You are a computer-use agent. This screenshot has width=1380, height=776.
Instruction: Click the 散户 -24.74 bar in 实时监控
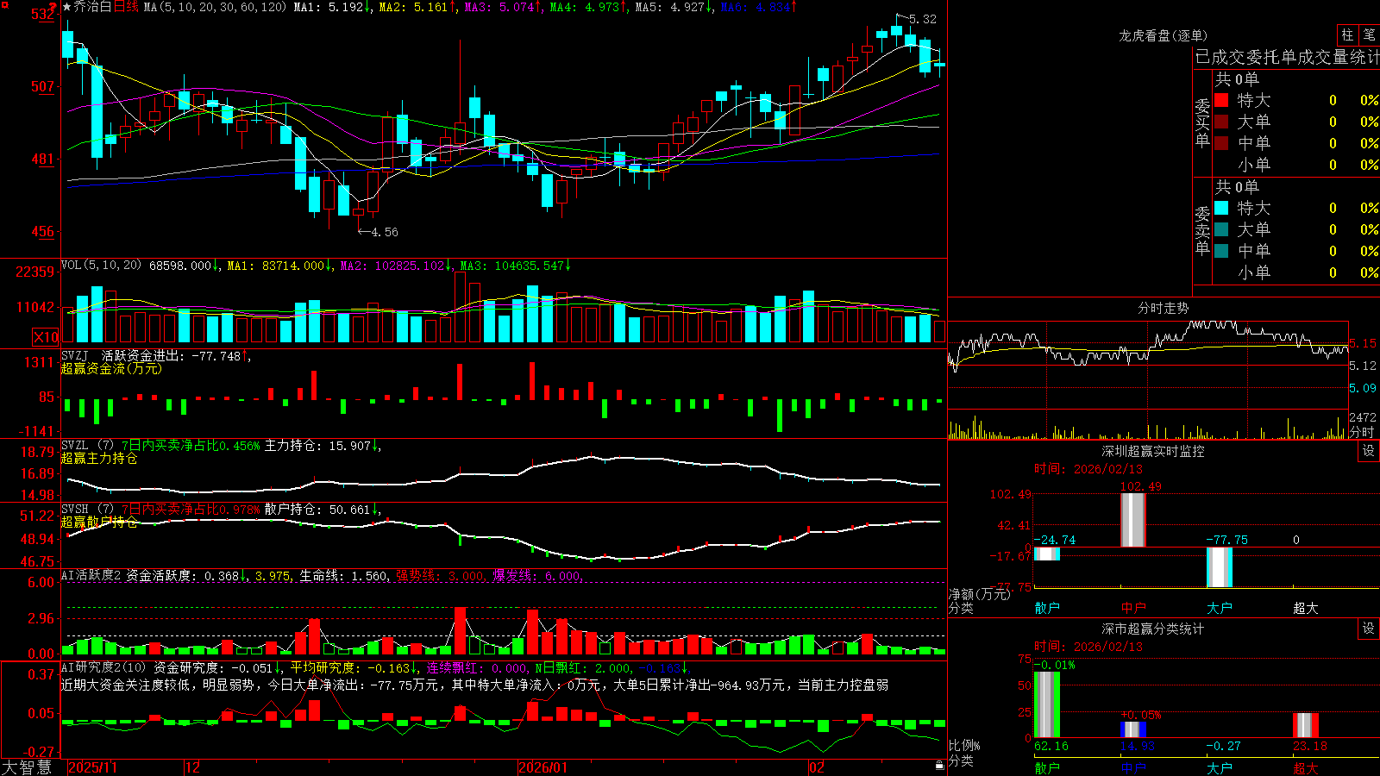tap(1047, 554)
